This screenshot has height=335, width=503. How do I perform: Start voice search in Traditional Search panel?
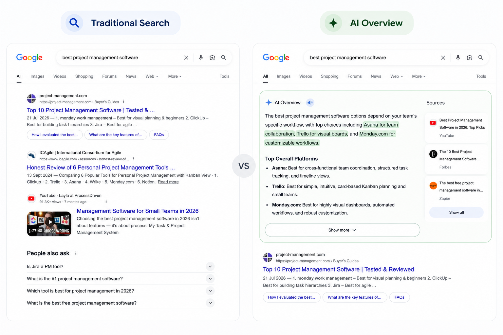[x=201, y=58]
